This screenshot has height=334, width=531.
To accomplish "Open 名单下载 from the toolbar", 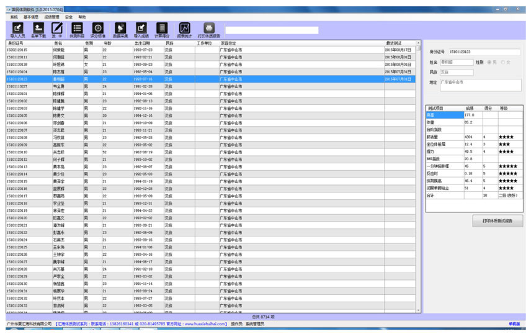I will [38, 29].
